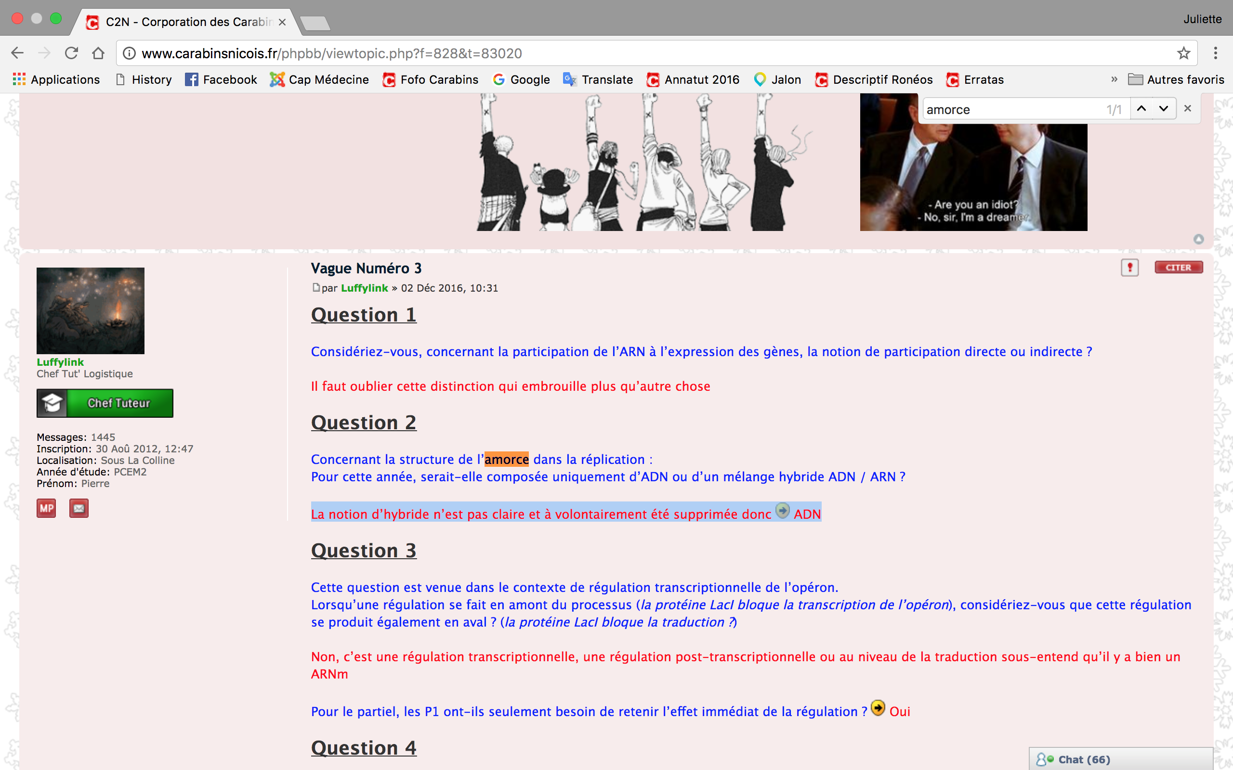Go to the browser home page
The image size is (1233, 770).
pyautogui.click(x=98, y=53)
